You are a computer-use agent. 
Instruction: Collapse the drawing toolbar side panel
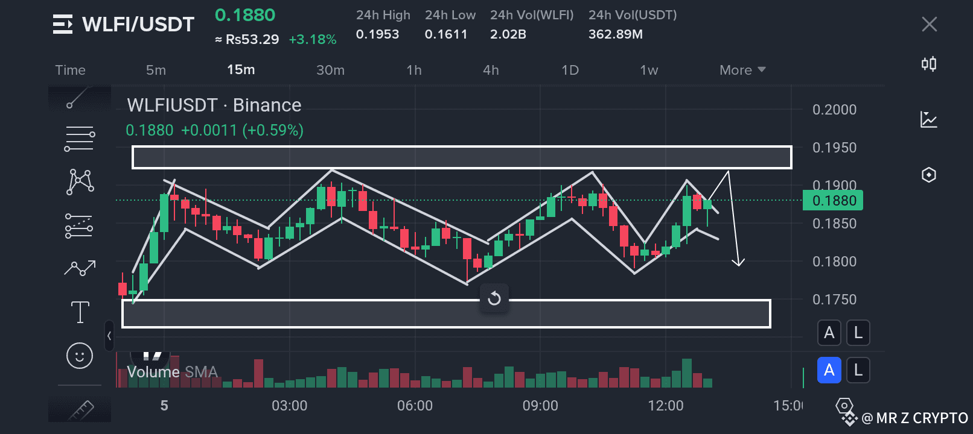click(109, 336)
